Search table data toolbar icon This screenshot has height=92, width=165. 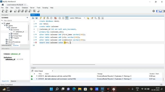[34, 11]
